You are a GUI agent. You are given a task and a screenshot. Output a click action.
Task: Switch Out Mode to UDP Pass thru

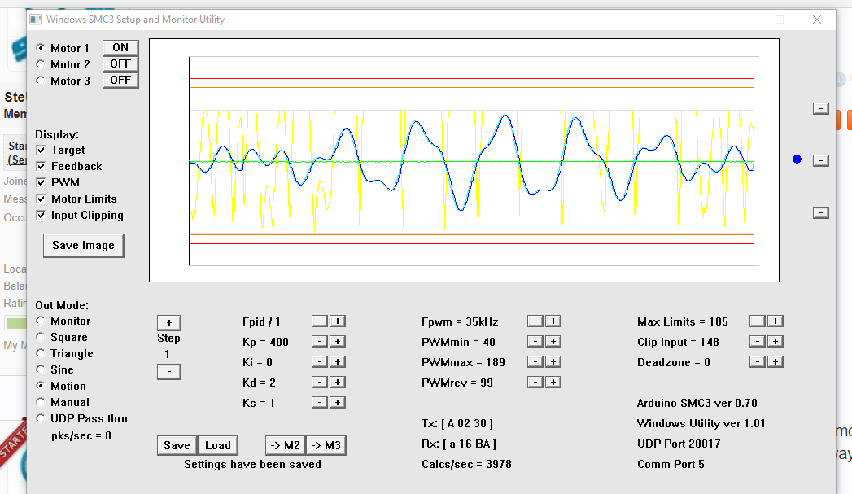(42, 418)
